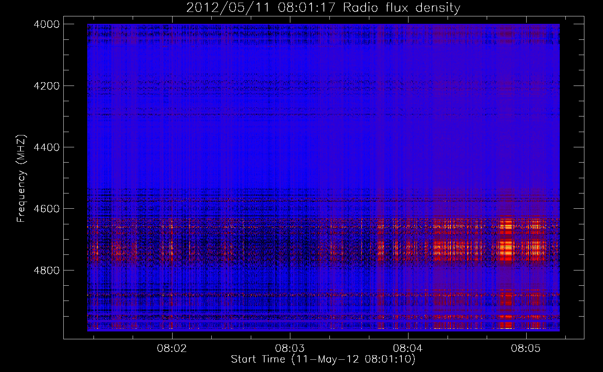Click the "Frequency (MHZ)" axis label
603x372 pixels.
coord(22,178)
